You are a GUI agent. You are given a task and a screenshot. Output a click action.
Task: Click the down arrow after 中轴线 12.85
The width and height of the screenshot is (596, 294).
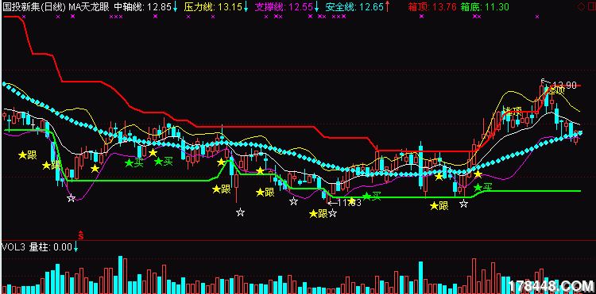175,6
